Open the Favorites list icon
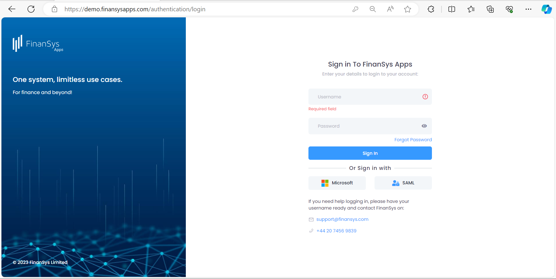The height and width of the screenshot is (279, 556). coord(471,9)
